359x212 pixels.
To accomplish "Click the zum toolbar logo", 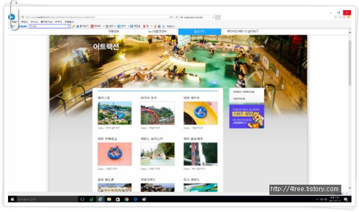I will (24, 27).
